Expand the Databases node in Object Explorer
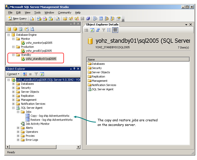Image resolution: width=197 pixels, height=160 pixels. 13,84
